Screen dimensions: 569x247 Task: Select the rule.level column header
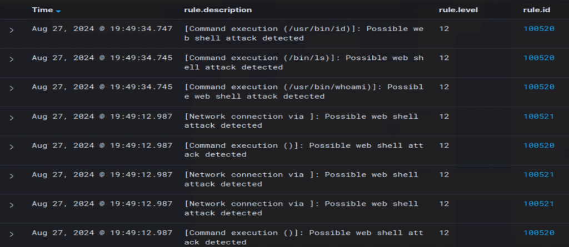pyautogui.click(x=458, y=10)
